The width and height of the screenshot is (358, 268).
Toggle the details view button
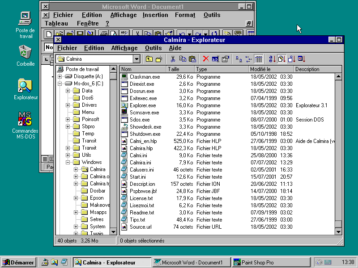tap(259, 59)
